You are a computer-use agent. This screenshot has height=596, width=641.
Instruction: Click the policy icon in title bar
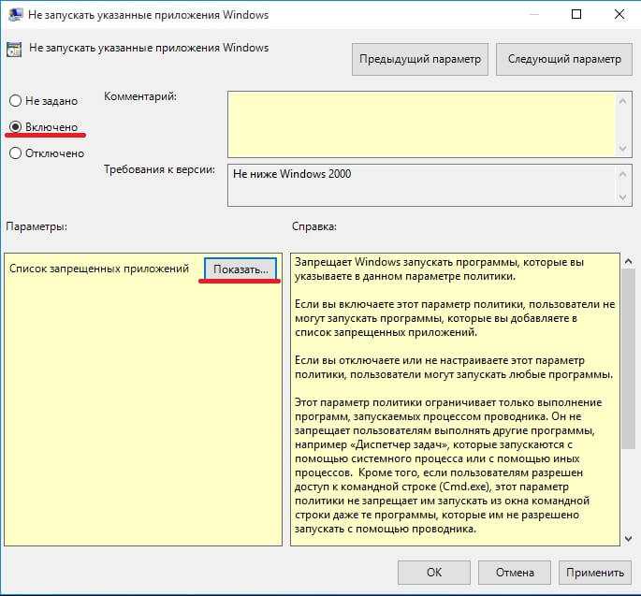pyautogui.click(x=16, y=15)
